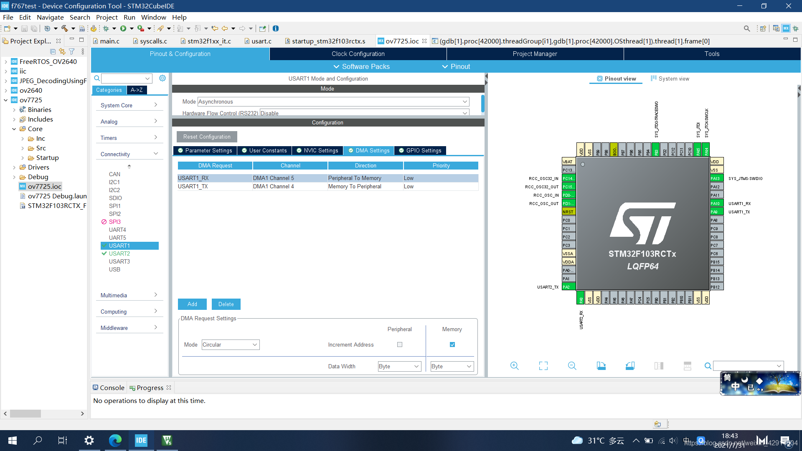802x451 pixels.
Task: Open Windows Start menu
Action: [13, 441]
